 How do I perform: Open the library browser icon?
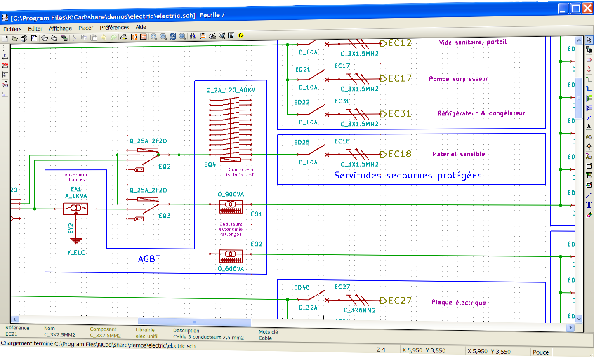[x=54, y=38]
